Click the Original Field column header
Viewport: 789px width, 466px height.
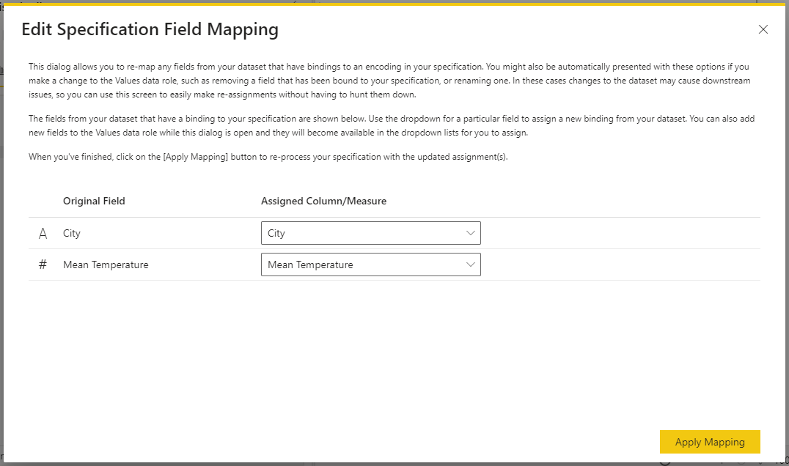coord(94,201)
